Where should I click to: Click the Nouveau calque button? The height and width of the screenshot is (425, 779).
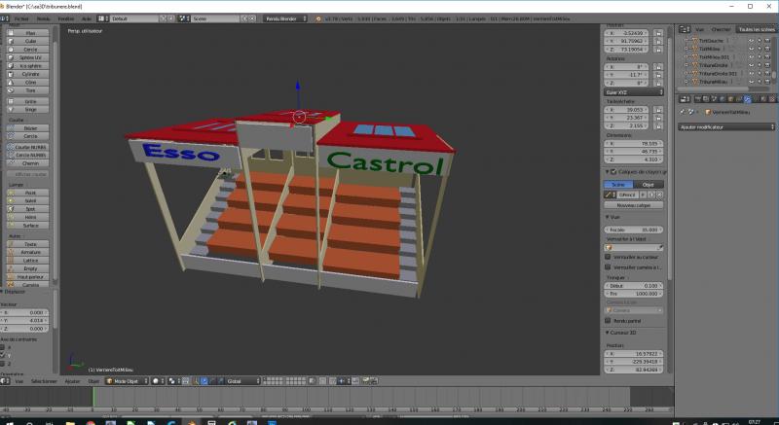[634, 205]
